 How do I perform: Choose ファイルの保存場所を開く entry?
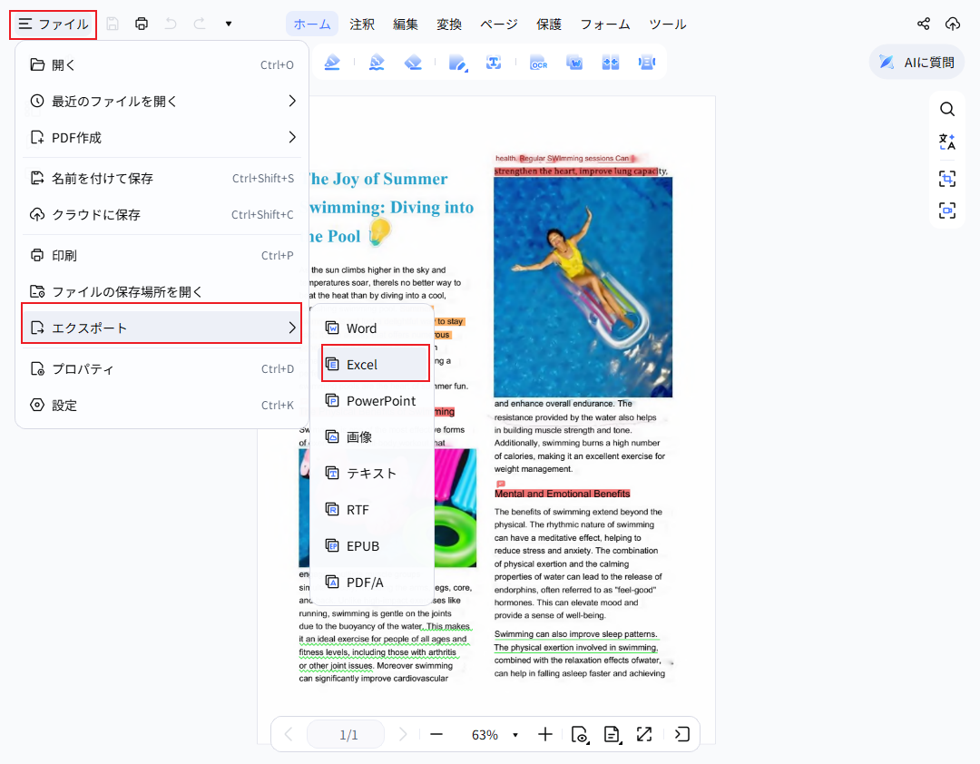(x=162, y=291)
